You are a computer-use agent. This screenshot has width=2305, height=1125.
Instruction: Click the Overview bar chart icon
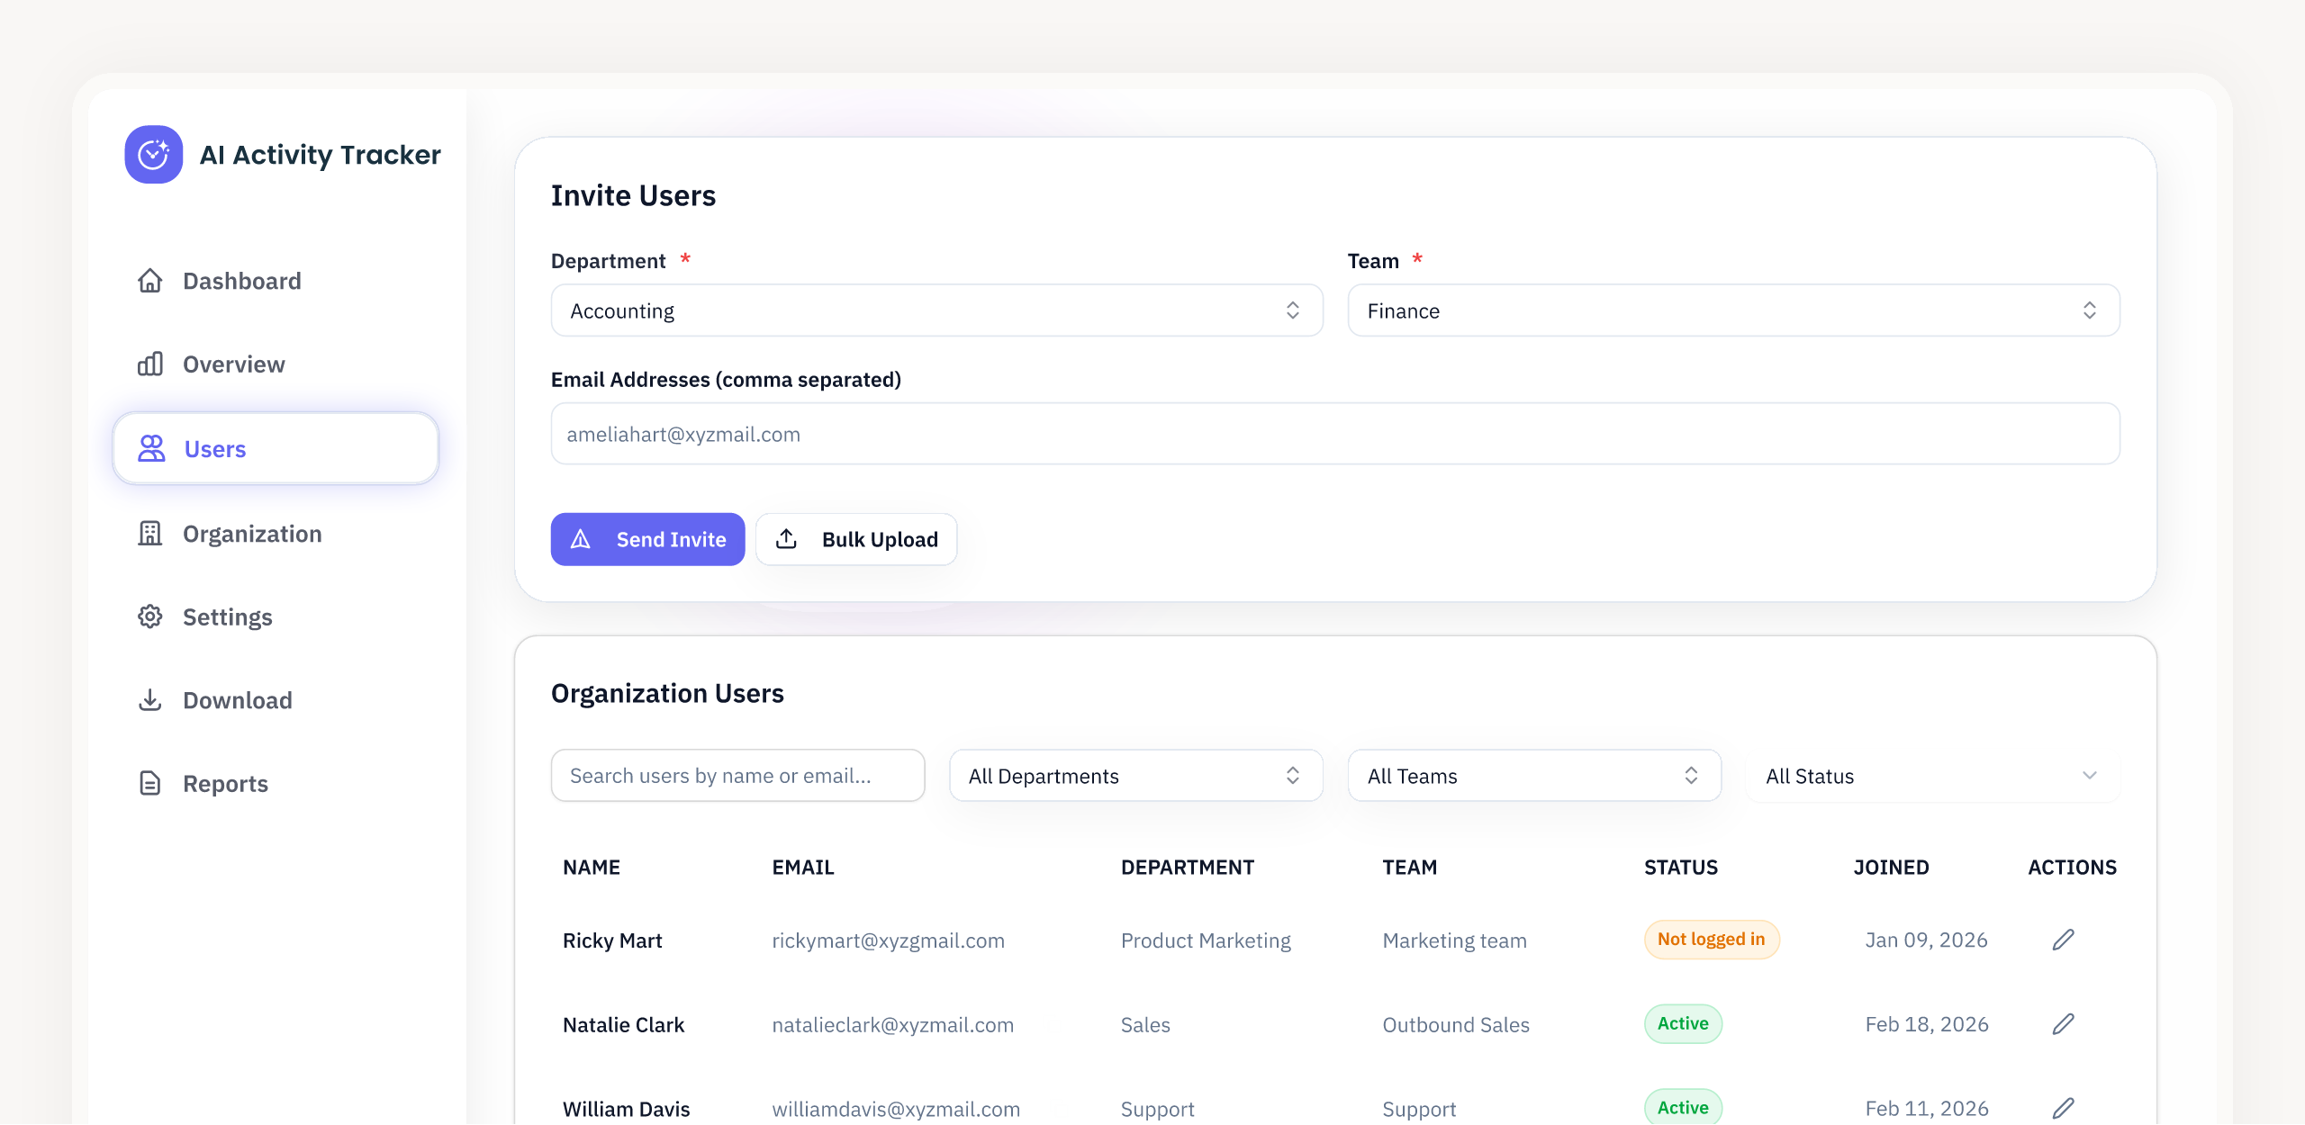(x=149, y=364)
